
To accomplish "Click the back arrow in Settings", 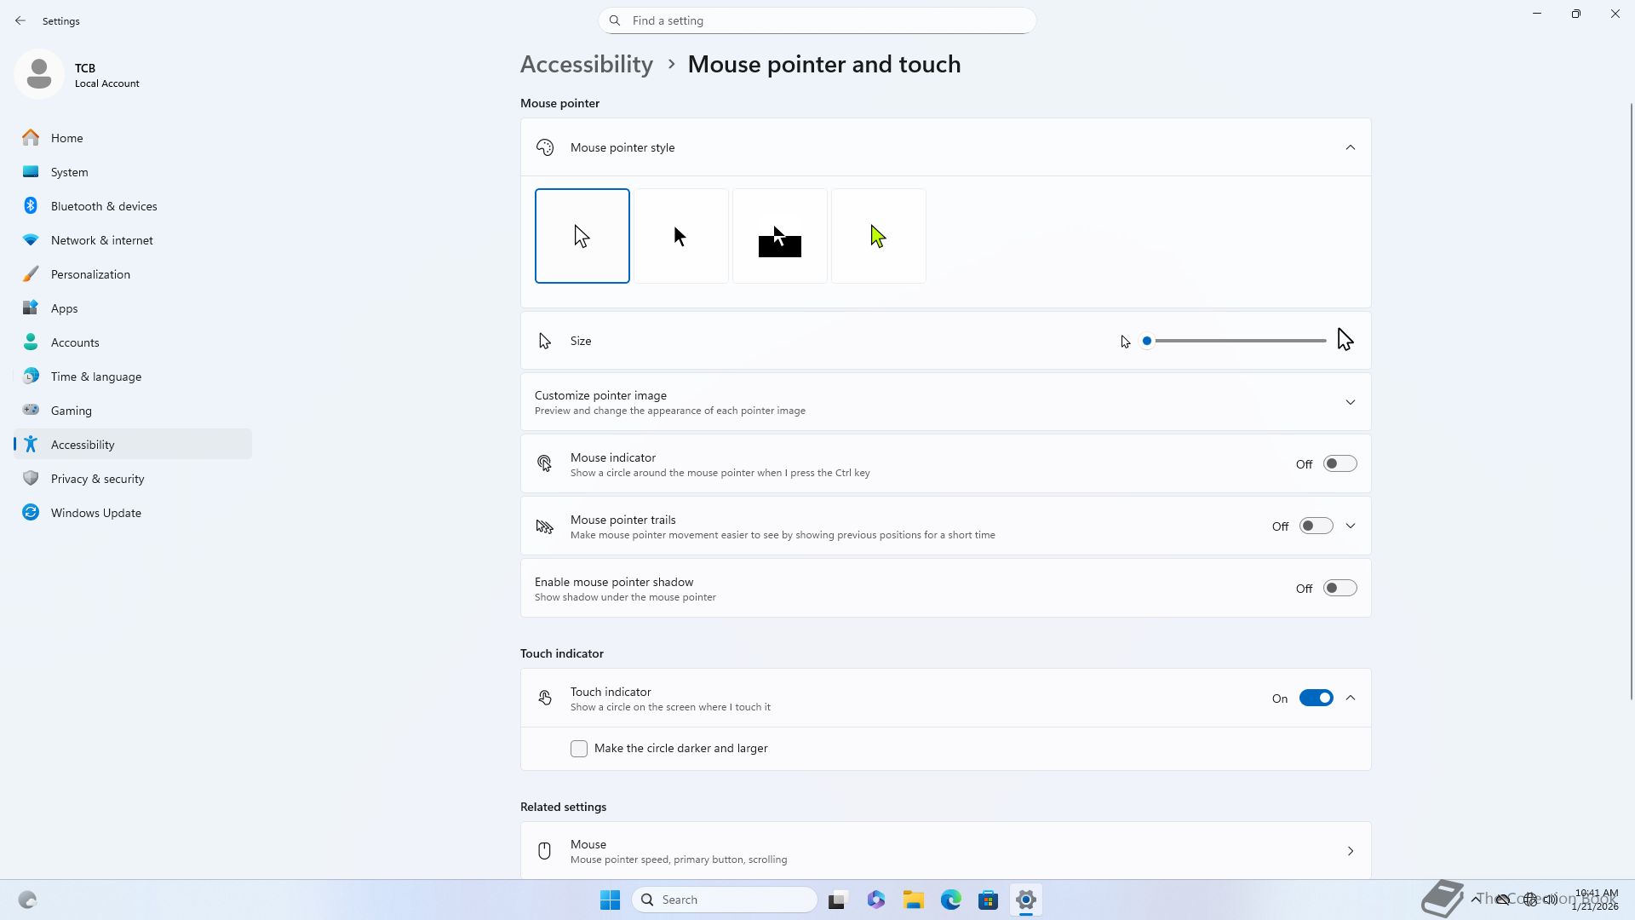I will [x=20, y=20].
